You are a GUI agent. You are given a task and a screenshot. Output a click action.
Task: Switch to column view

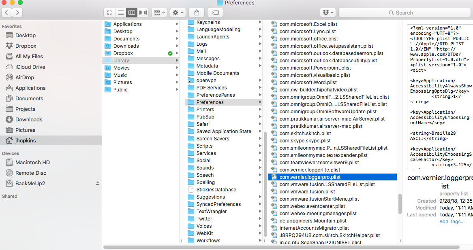click(x=132, y=13)
